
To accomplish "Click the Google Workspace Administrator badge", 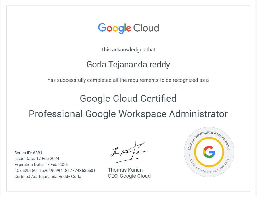I will pyautogui.click(x=209, y=152).
